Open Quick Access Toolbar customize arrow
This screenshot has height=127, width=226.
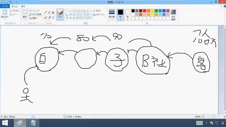click(17, 2)
